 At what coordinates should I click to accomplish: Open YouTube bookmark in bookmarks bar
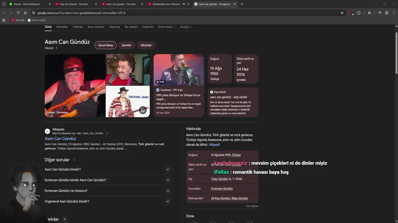tap(18, 20)
